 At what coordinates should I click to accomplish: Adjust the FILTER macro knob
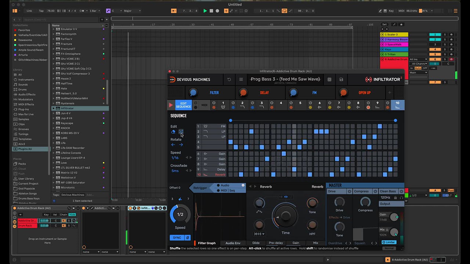click(193, 93)
